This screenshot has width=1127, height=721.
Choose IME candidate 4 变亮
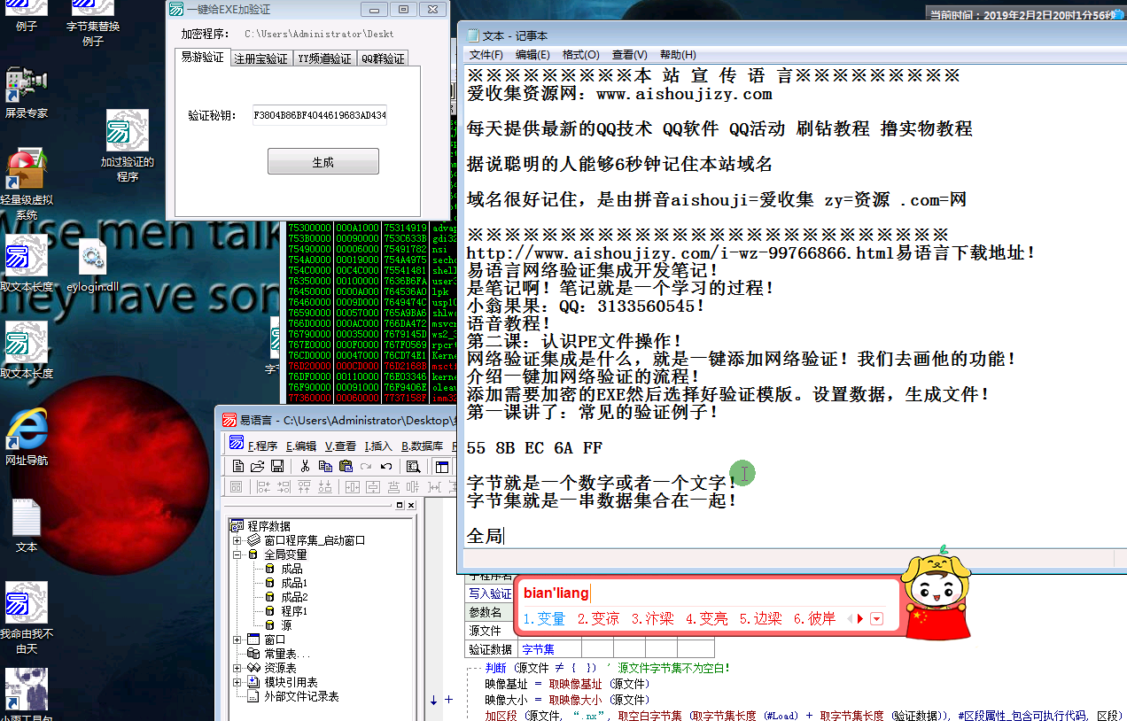pyautogui.click(x=706, y=619)
